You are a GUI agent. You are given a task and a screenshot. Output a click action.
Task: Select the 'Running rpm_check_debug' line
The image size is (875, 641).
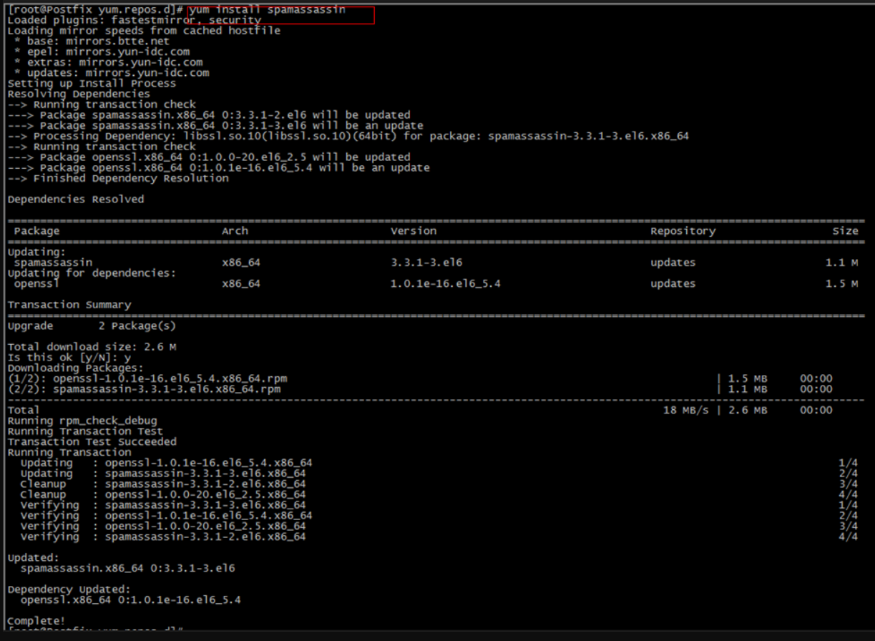pos(82,421)
